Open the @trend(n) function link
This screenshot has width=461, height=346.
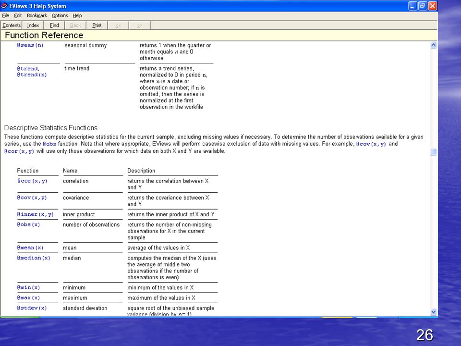coord(32,75)
